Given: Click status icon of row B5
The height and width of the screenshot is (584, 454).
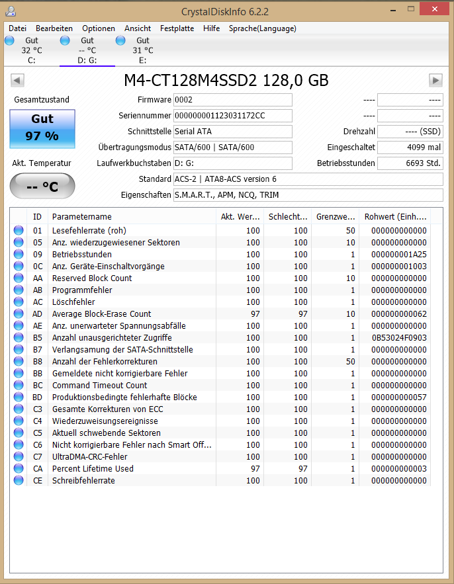Looking at the screenshot, I should pos(19,338).
